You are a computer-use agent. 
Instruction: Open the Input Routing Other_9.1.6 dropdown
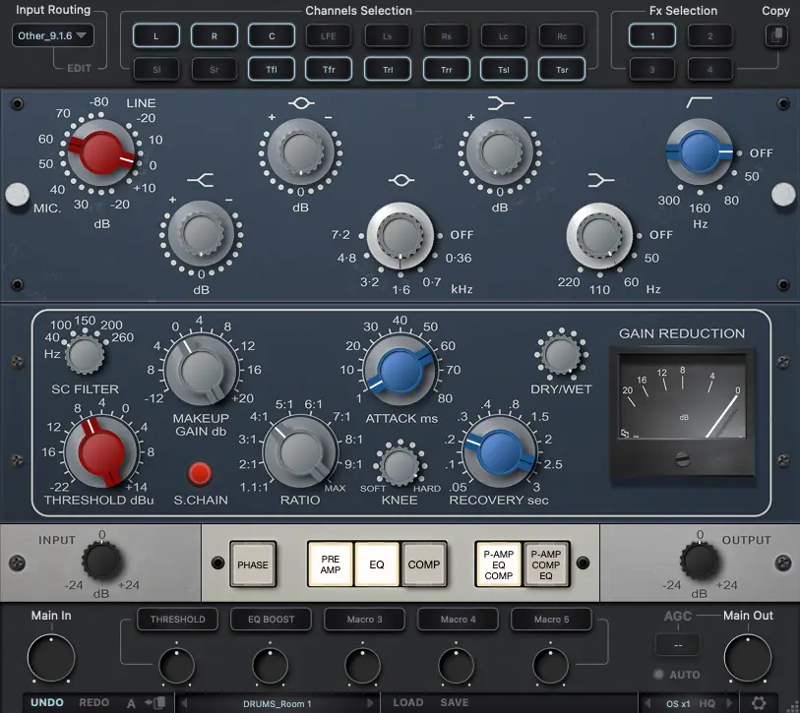pyautogui.click(x=52, y=35)
